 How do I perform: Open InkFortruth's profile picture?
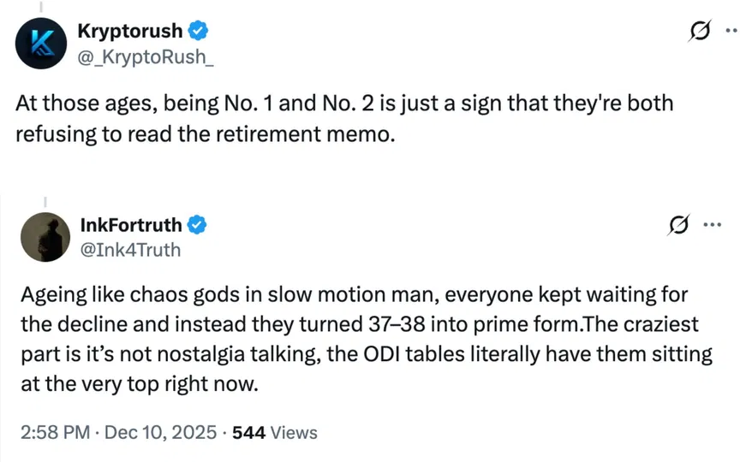pyautogui.click(x=43, y=236)
